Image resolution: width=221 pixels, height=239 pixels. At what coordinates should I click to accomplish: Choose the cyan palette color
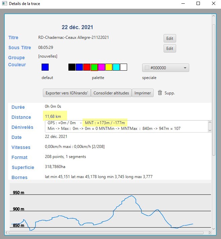116,67
